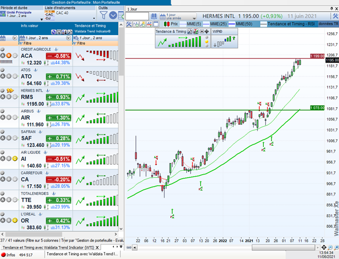Close the Tendance et Timing avec WTI tab
This screenshot has width=339, height=259.
click(x=97, y=247)
